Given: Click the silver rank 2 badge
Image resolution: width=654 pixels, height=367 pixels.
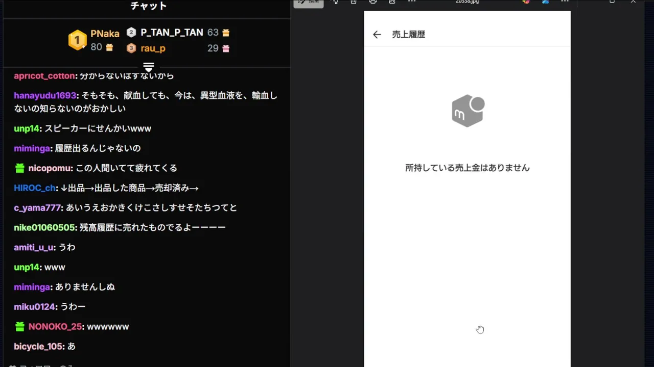Looking at the screenshot, I should pos(131,33).
